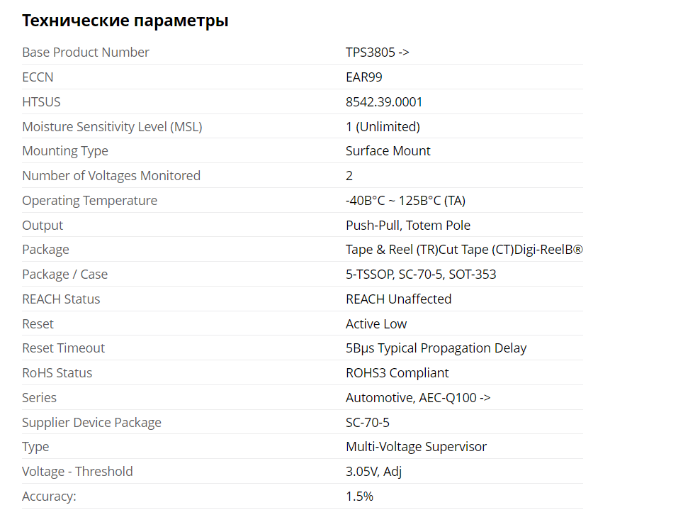683x510 pixels.
Task: Click the 'Mounting Type' label
Action: [x=65, y=151]
